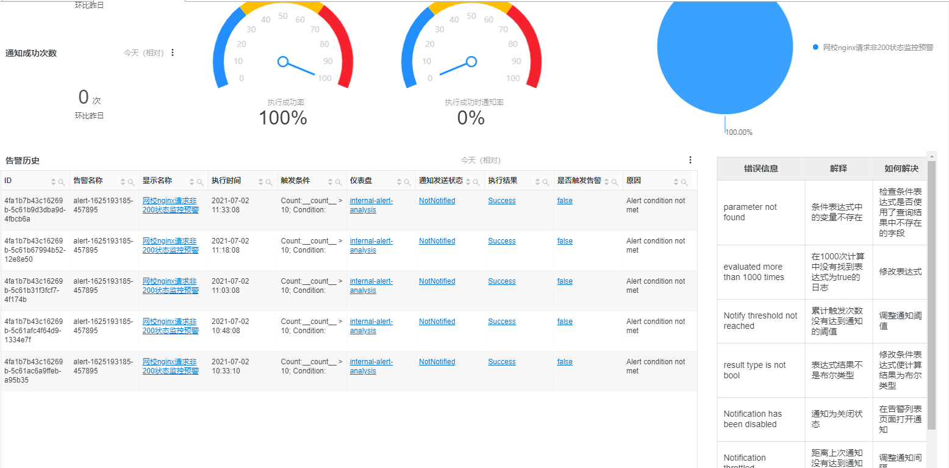Sort the 仪表盘 column
949x468 pixels.
click(x=399, y=182)
